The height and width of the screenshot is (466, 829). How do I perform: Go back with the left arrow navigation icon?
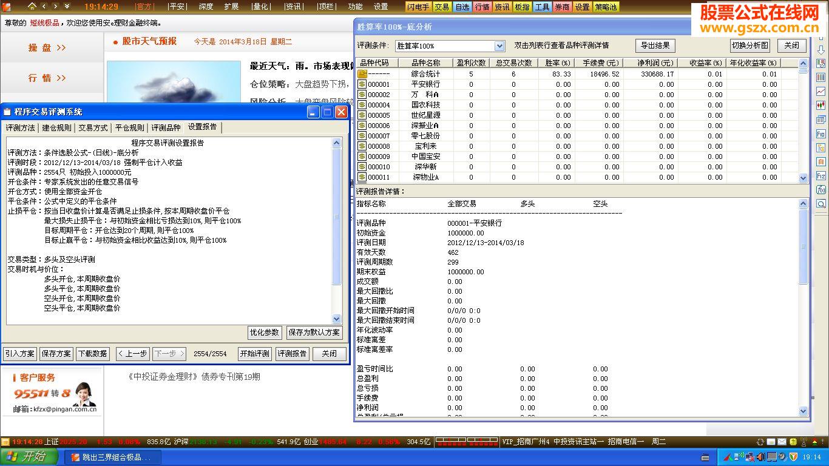click(x=44, y=6)
